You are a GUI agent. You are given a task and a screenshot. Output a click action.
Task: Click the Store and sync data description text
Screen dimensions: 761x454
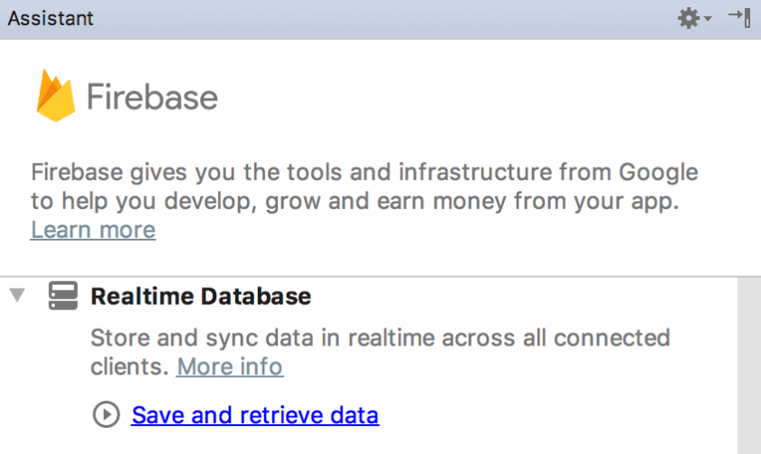(380, 352)
